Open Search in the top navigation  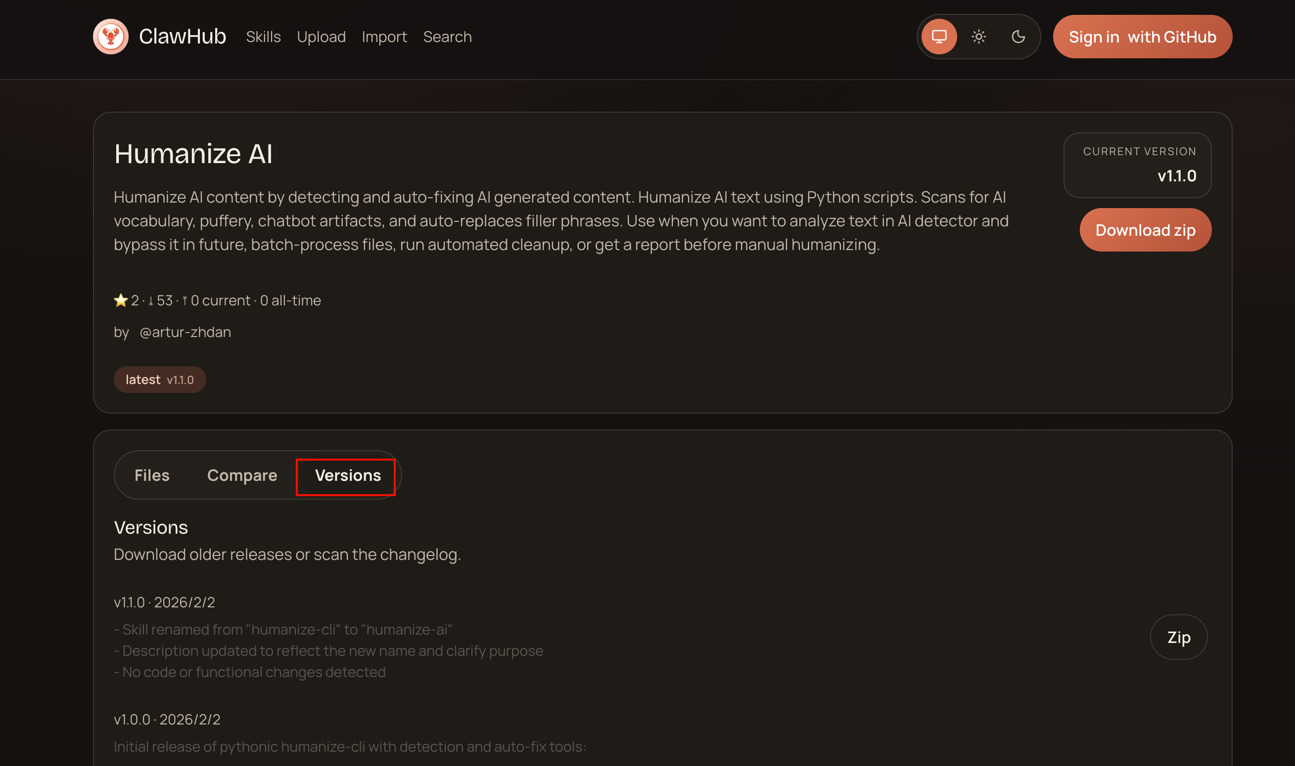pyautogui.click(x=447, y=37)
